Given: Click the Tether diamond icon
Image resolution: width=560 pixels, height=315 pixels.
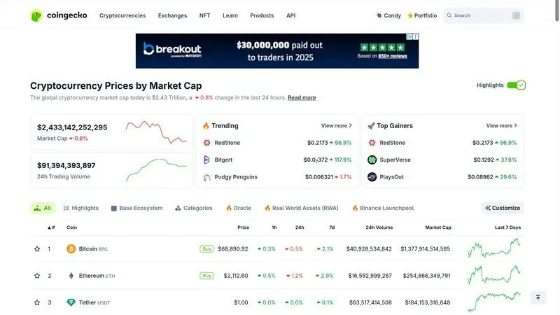Looking at the screenshot, I should coord(71,302).
